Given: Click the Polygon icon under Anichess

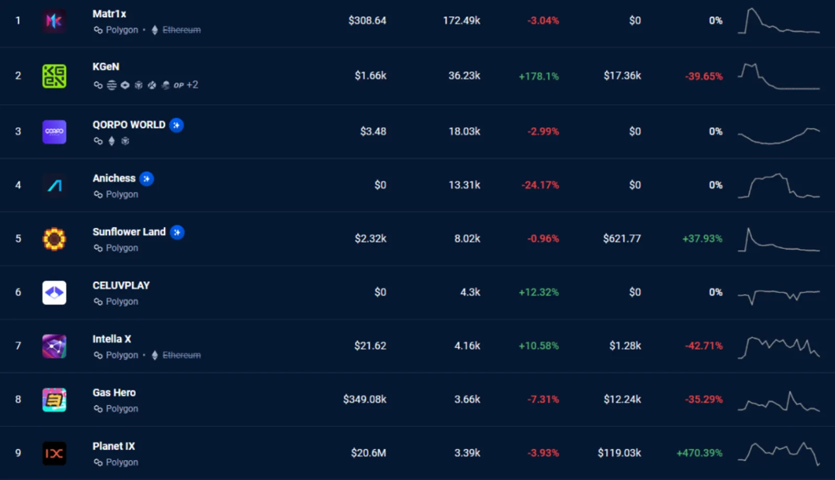Looking at the screenshot, I should tap(98, 195).
